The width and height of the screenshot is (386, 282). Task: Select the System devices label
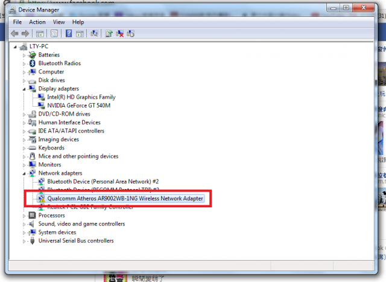(57, 233)
